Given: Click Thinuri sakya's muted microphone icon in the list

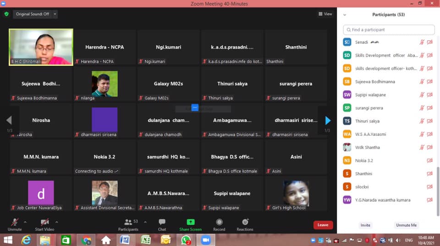Looking at the screenshot, I should [422, 121].
